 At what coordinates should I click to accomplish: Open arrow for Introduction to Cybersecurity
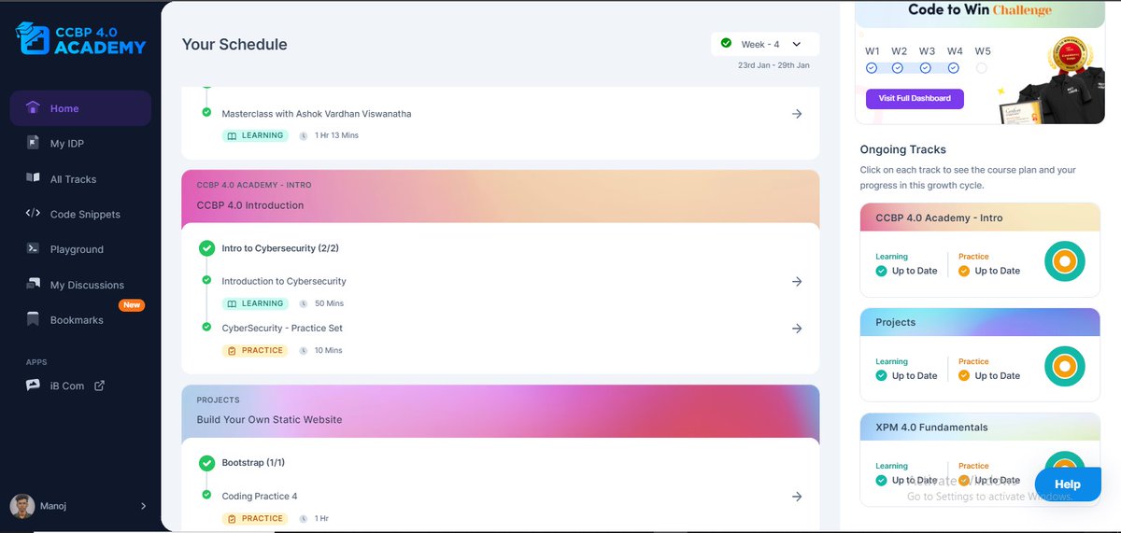[x=797, y=282]
